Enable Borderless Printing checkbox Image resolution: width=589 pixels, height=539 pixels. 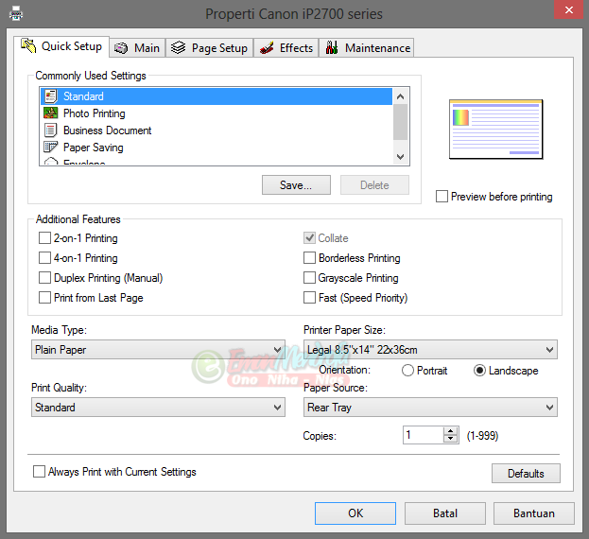[309, 257]
